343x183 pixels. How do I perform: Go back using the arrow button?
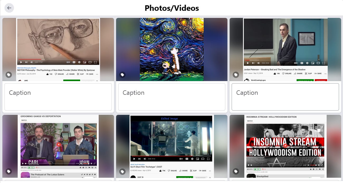click(9, 8)
